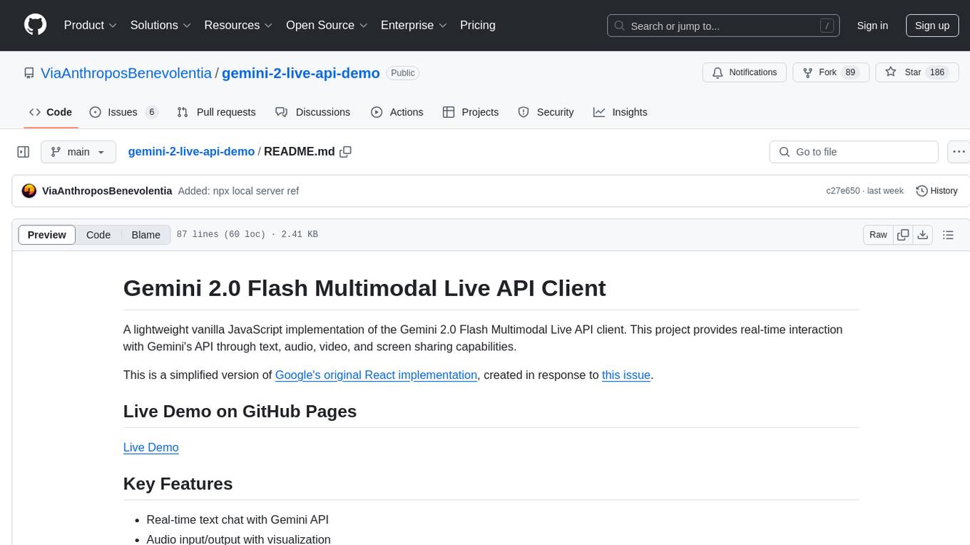Open Google's original React implementation link
Viewport: 970px width, 545px height.
(376, 375)
